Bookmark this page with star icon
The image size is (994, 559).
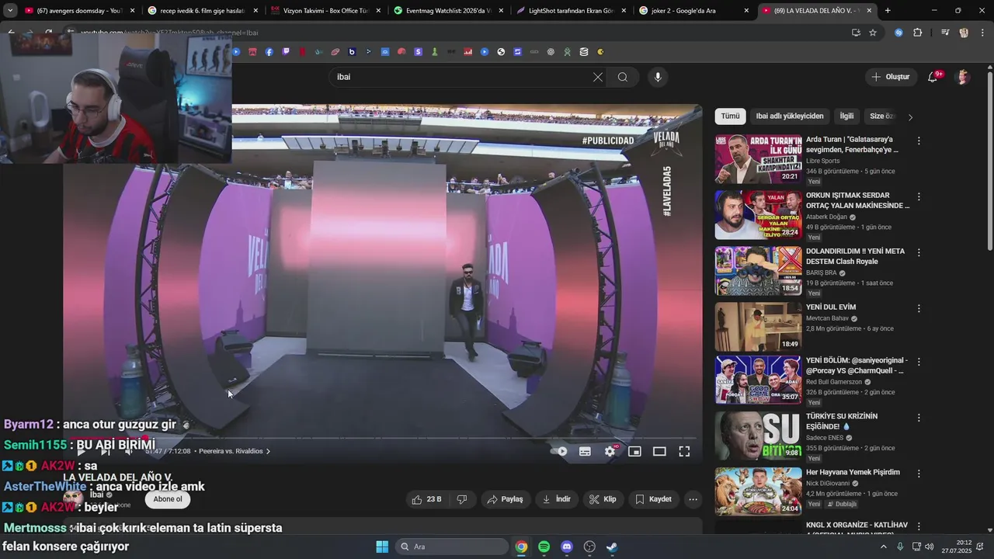[x=873, y=33]
